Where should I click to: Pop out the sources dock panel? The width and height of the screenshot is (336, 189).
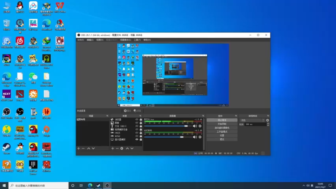click(x=140, y=116)
